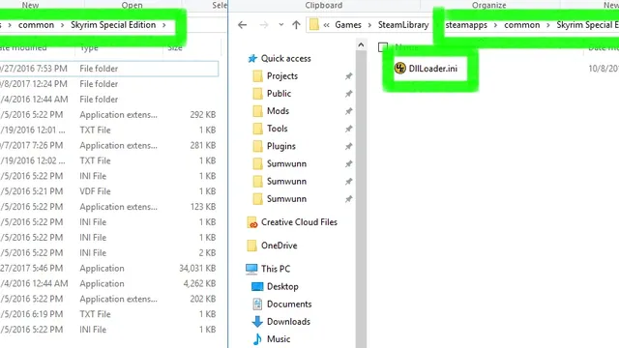Viewport: 619px width, 348px height.
Task: Open Downloads under This PC
Action: (288, 322)
